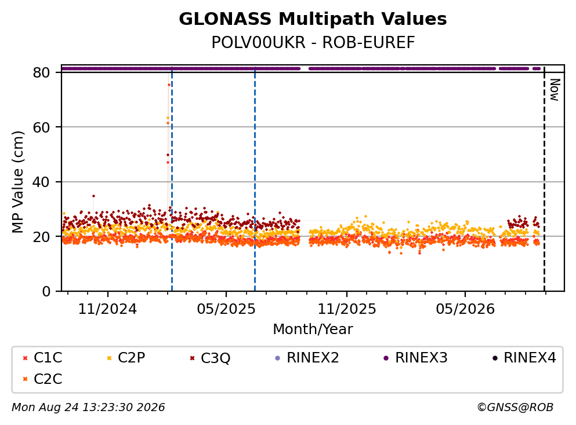
Task: Click the GLONASS Multipath Values title
Action: (313, 19)
